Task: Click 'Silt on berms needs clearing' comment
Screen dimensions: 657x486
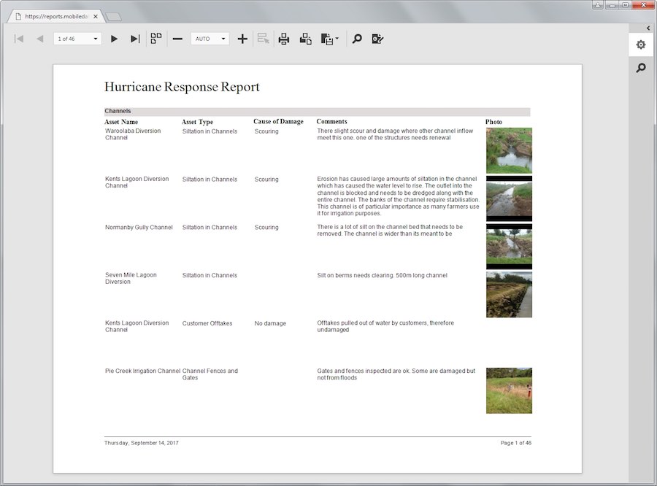Action: pyautogui.click(x=382, y=275)
